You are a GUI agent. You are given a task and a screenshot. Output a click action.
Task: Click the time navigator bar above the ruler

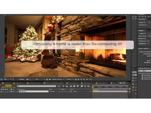(110, 85)
